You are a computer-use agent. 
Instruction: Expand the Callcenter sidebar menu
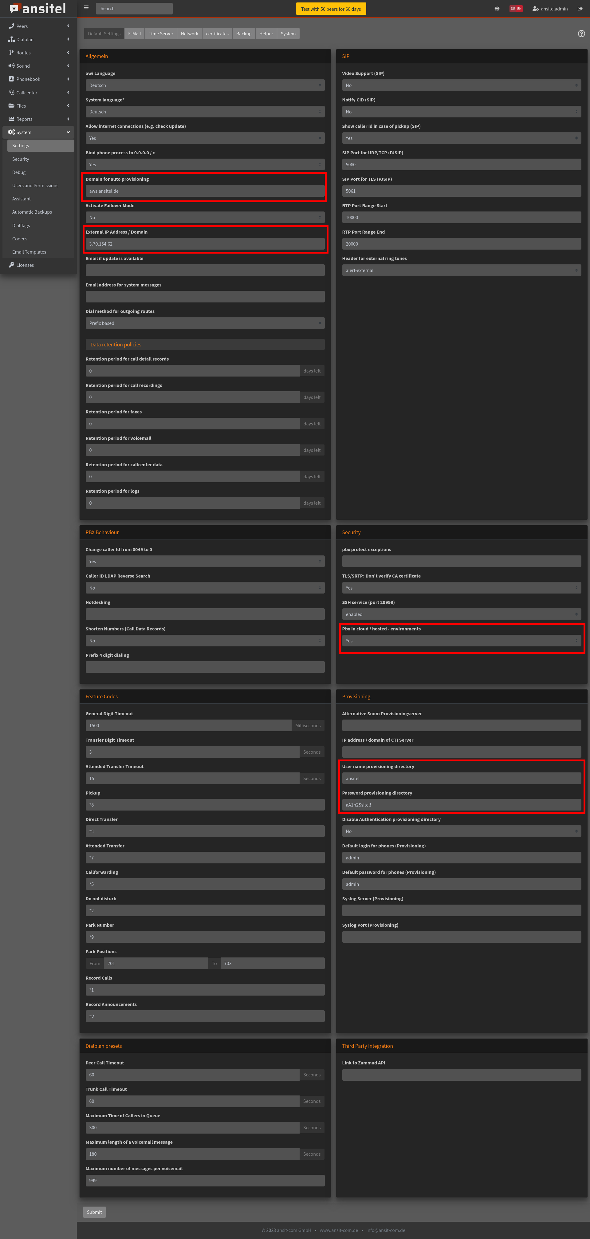tap(38, 92)
